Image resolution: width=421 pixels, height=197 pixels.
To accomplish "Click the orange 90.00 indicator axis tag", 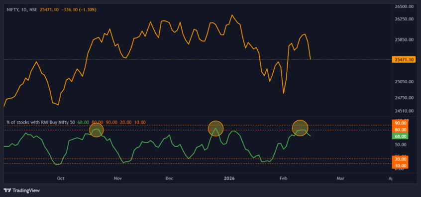I will pos(400,123).
